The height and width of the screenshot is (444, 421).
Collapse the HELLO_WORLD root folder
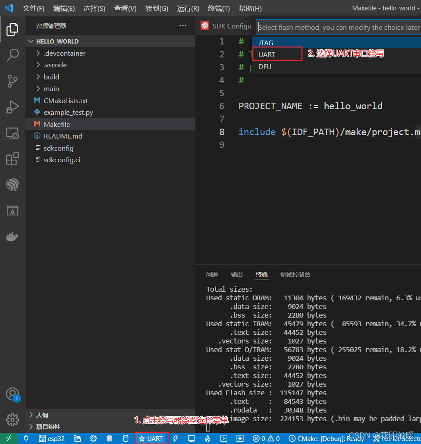(110, 41)
